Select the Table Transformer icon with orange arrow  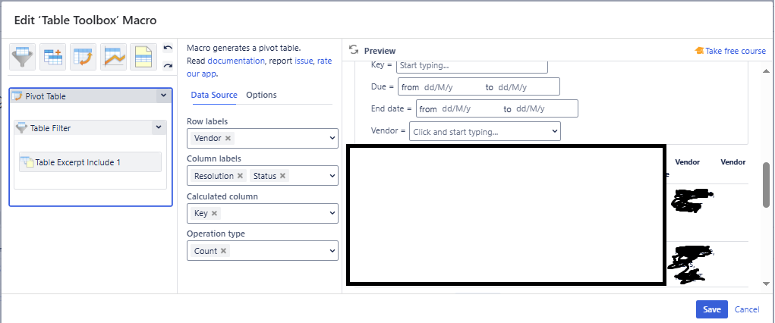pos(83,57)
